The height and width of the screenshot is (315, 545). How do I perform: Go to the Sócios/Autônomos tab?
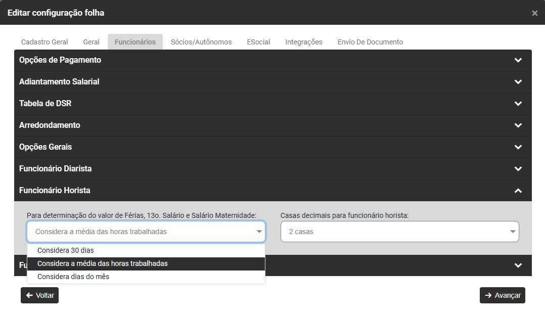point(201,42)
